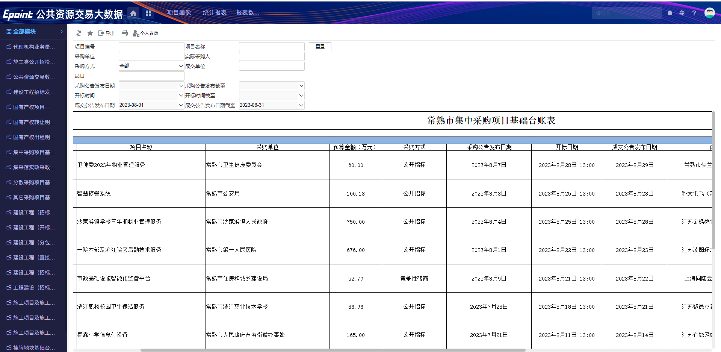721x352 pixels.
Task: Open sidebar item 分散采购项目基…
Action: click(33, 182)
